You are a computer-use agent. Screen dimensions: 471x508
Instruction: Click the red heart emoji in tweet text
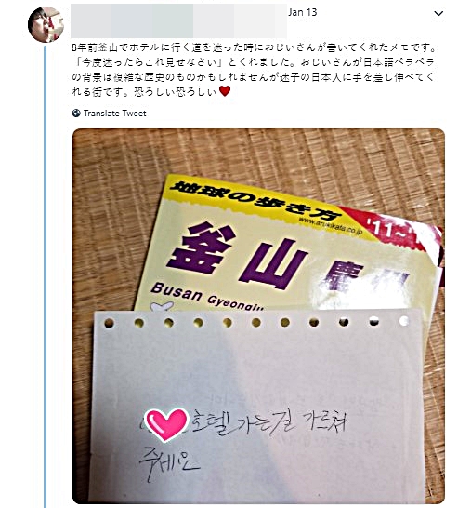click(x=225, y=91)
